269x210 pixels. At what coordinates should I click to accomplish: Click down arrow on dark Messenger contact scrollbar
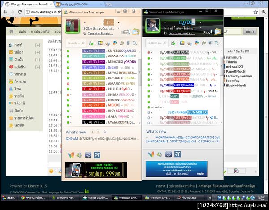(x=221, y=122)
